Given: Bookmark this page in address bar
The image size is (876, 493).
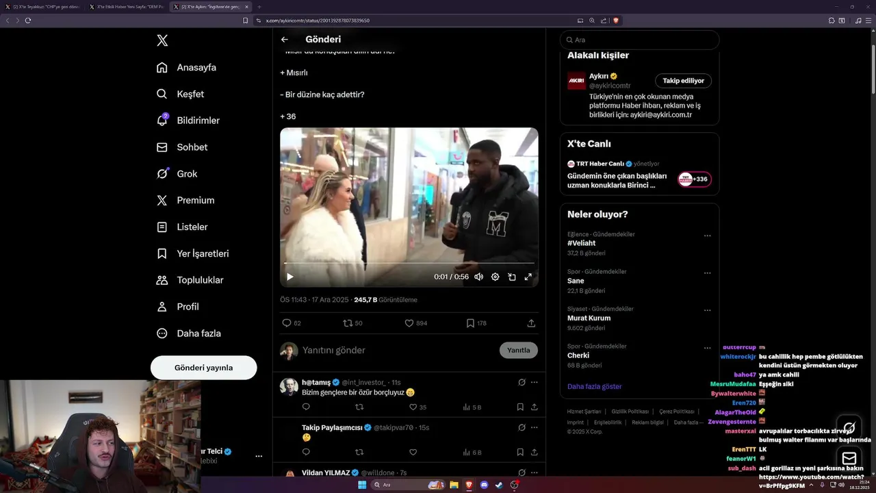Looking at the screenshot, I should click(x=246, y=21).
